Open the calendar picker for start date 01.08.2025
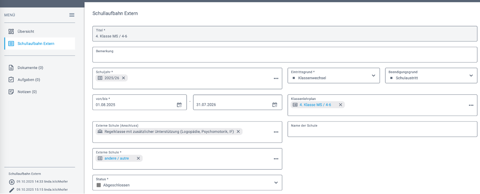Image resolution: width=480 pixels, height=194 pixels. click(179, 105)
